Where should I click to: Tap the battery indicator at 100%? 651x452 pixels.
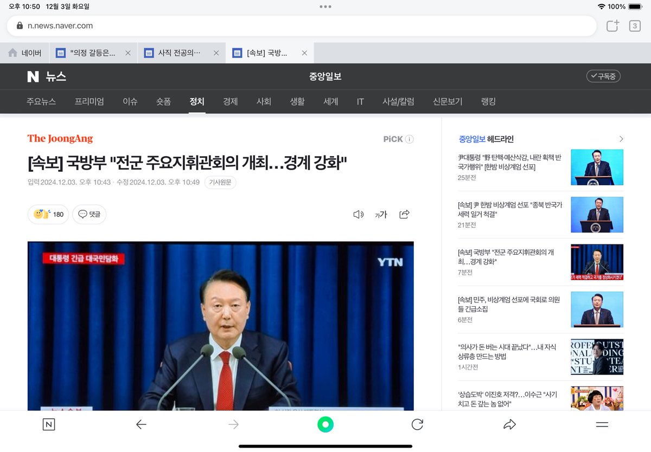click(x=635, y=7)
